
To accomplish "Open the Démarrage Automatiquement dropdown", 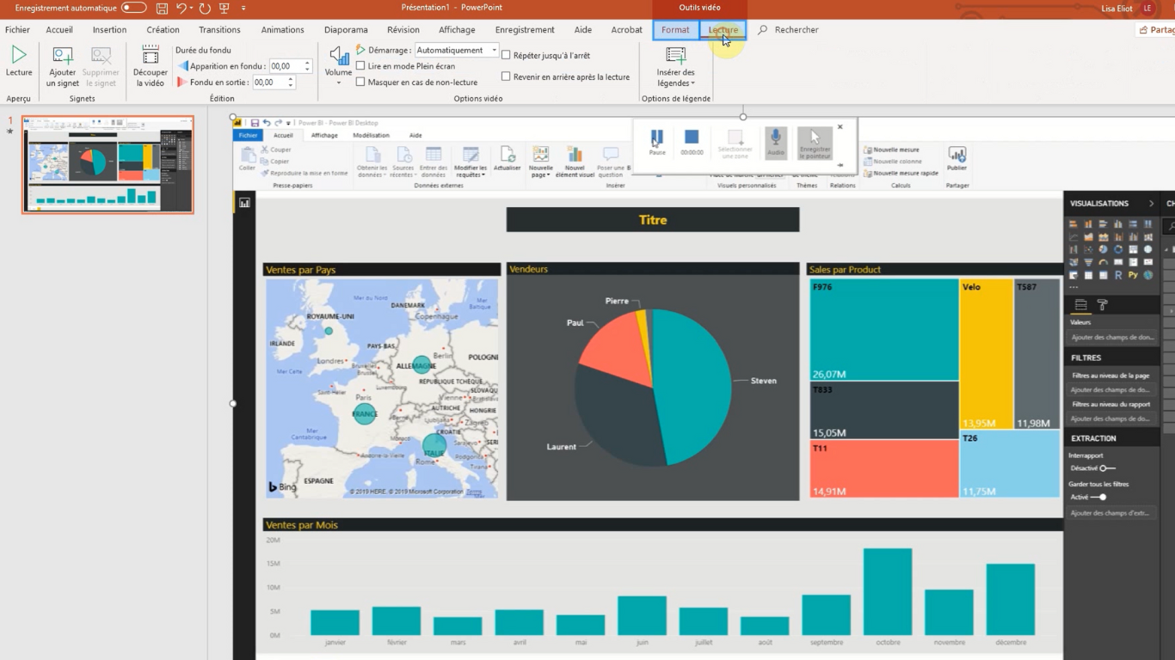I will 494,50.
